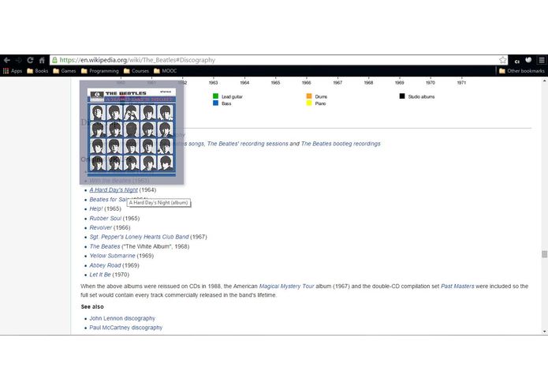Image resolution: width=548 pixels, height=390 pixels.
Task: Click the yellow Piano legend swatch
Action: [x=309, y=103]
